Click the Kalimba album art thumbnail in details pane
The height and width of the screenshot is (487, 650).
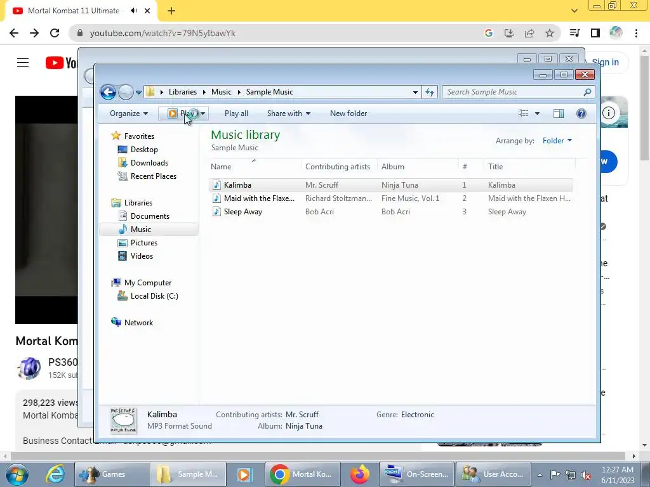(x=124, y=420)
